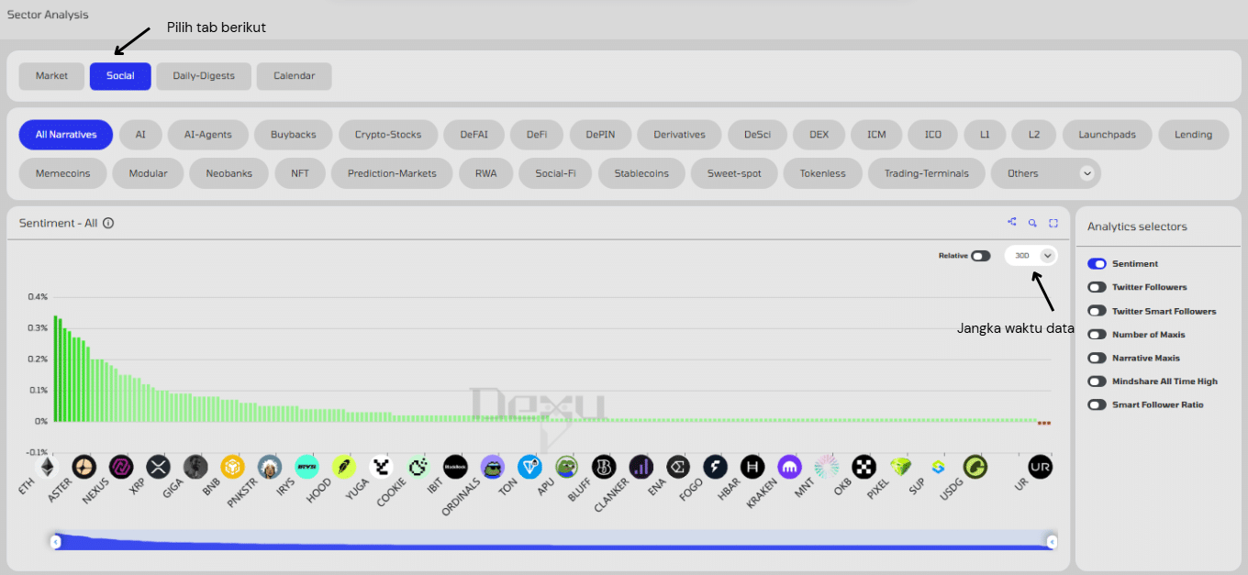This screenshot has height=575, width=1248.
Task: Click the info icon beside Sentiment - All
Action: pos(108,223)
